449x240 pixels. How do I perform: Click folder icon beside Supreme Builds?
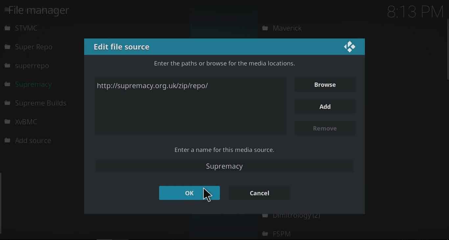(x=7, y=103)
